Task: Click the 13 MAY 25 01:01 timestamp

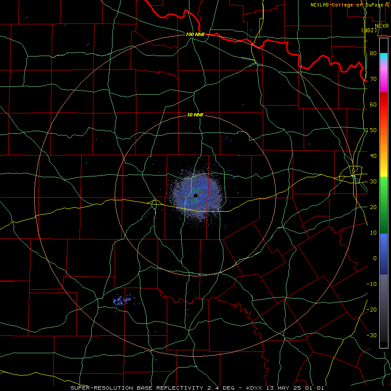Action: point(295,388)
